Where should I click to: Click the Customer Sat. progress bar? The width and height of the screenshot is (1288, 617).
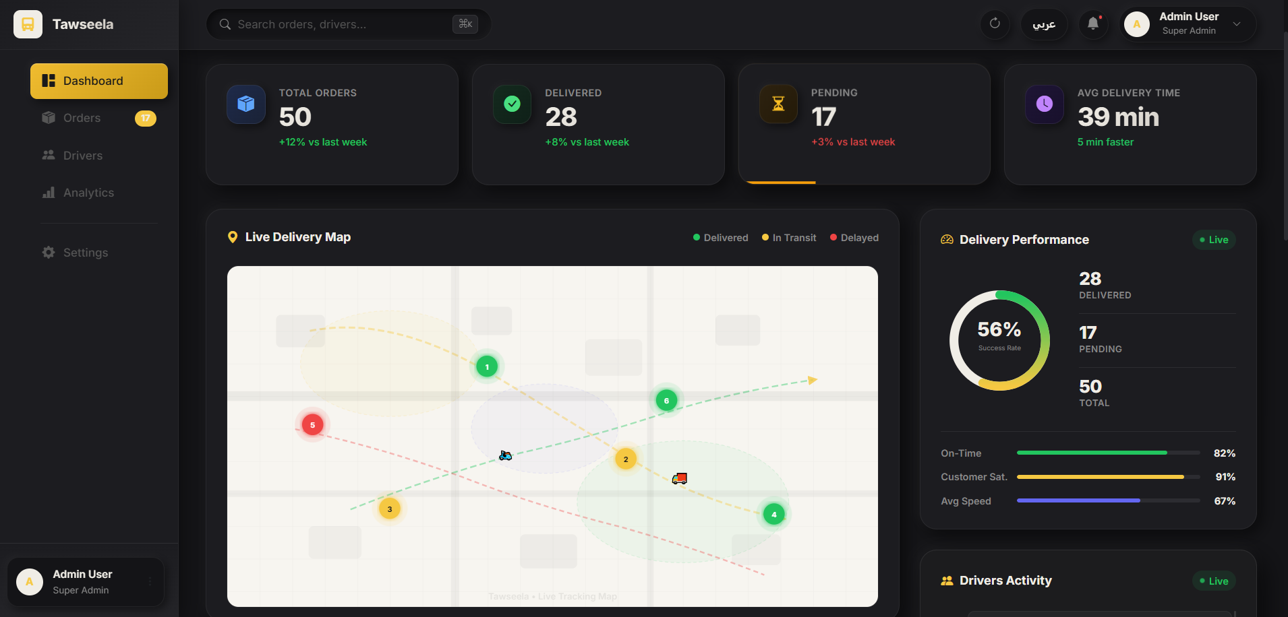1108,477
